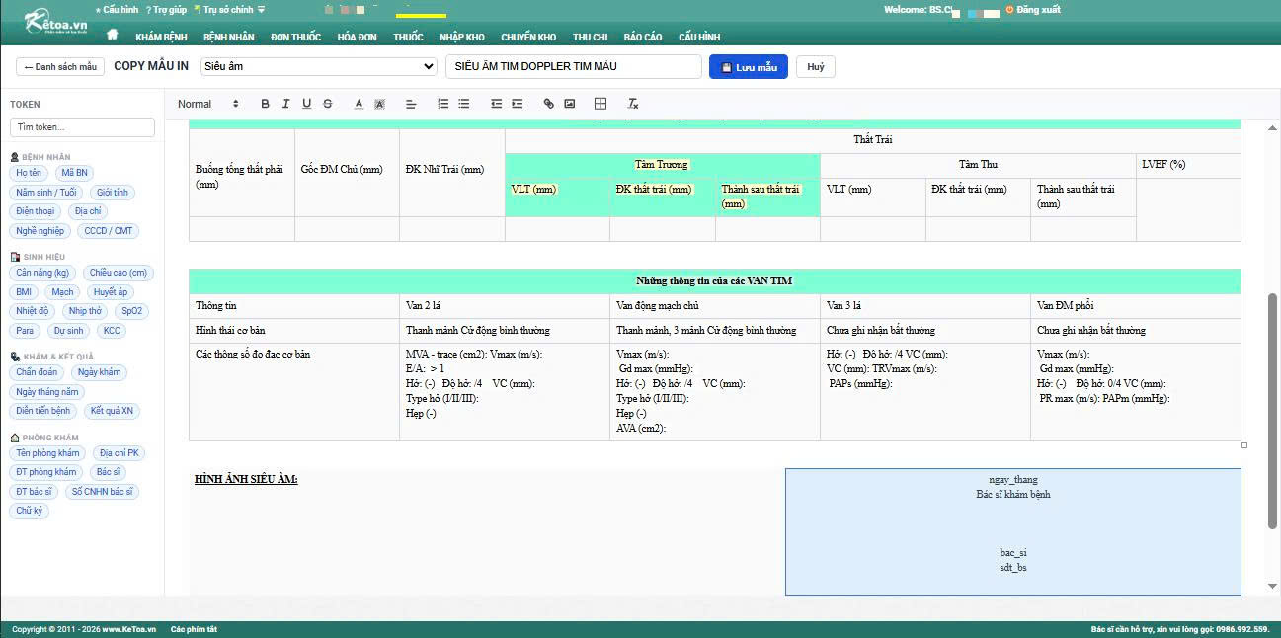Insert the Chẩn đoán token
This screenshot has width=1281, height=638.
pyautogui.click(x=38, y=372)
